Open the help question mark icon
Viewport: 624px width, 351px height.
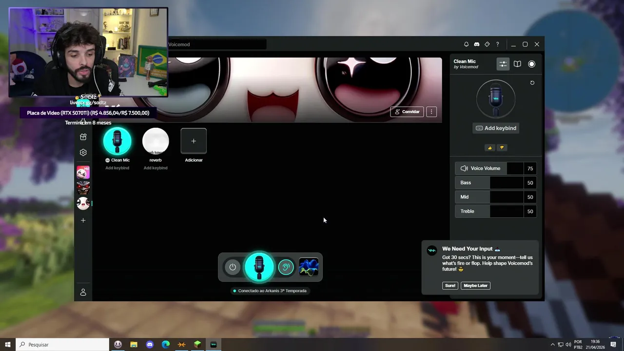[x=497, y=44]
